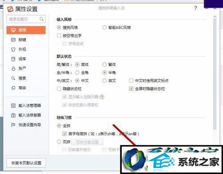
Task: Click the 搜索设置项 search input field
Action: click(26, 19)
